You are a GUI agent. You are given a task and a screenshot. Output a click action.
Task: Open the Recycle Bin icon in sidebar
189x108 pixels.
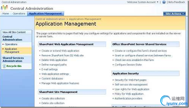coord(4,66)
